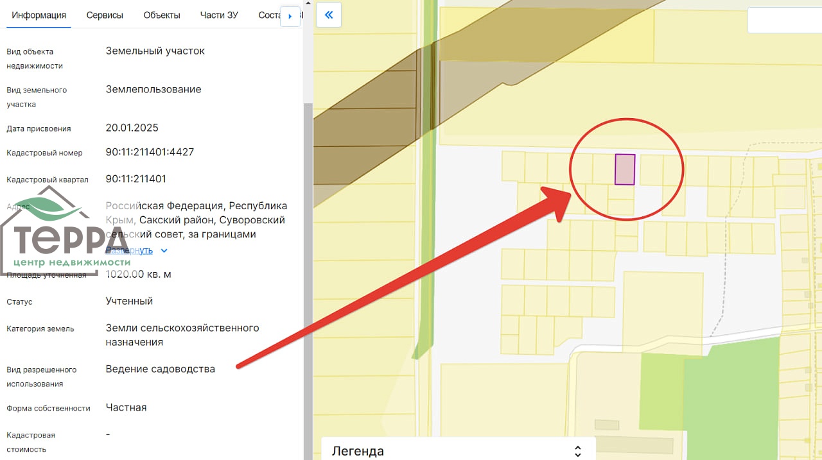The image size is (822, 460).
Task: Collapse the side panel with double-chevron button
Action: [x=329, y=15]
